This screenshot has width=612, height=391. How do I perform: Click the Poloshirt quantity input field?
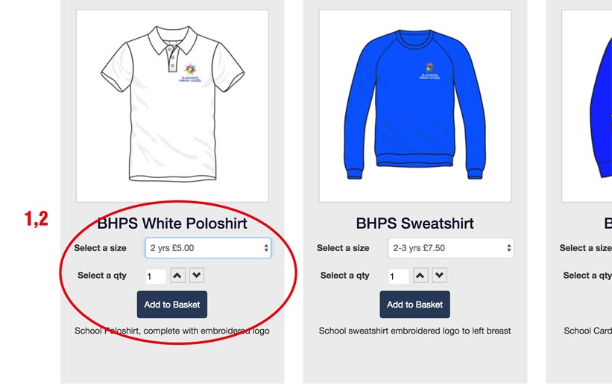click(156, 276)
